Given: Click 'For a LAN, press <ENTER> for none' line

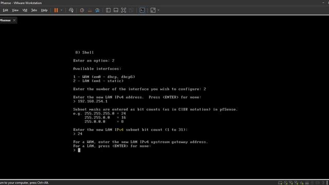Looking at the screenshot, I should click(x=112, y=146).
